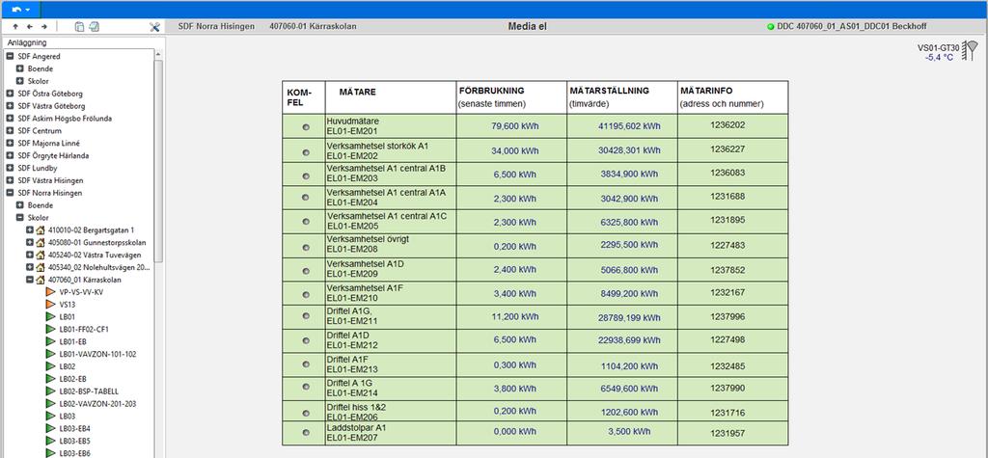Image resolution: width=988 pixels, height=458 pixels.
Task: Click KOM-FEL indicator for Driftel hiss 1&2
Action: (306, 414)
